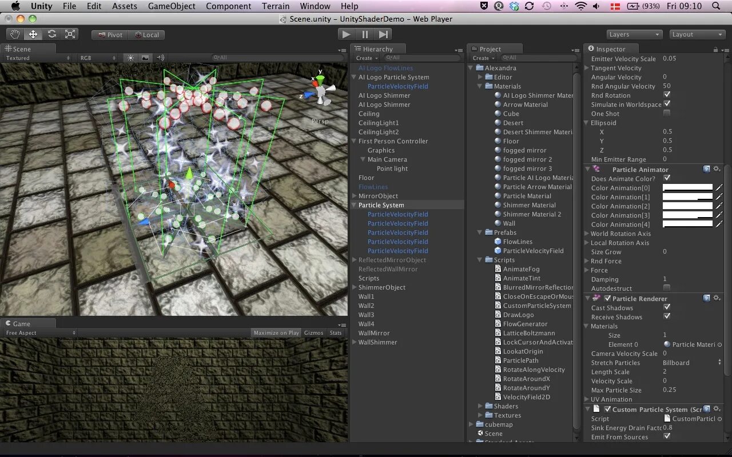Click the scene orientation gizmo
The height and width of the screenshot is (457, 732).
320,90
